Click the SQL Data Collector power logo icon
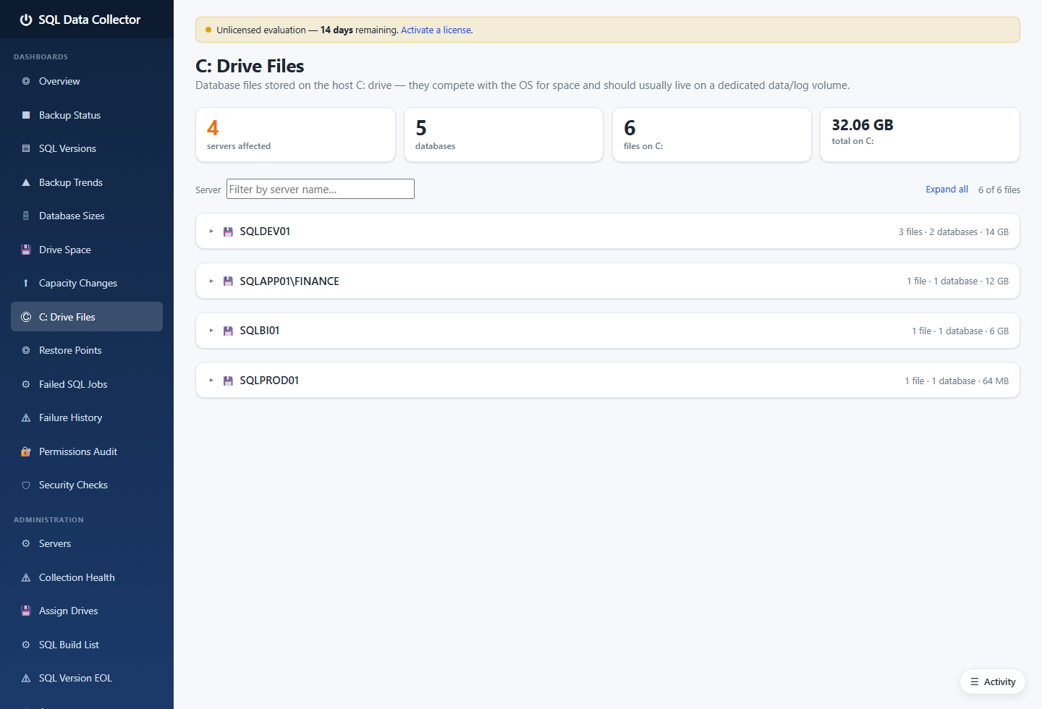The width and height of the screenshot is (1042, 709). (26, 20)
